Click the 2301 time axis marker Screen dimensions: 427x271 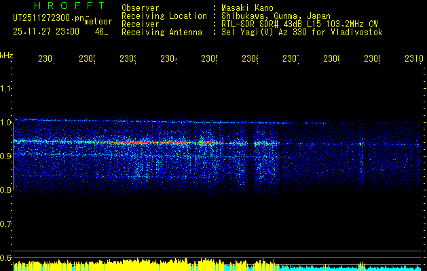click(46, 59)
